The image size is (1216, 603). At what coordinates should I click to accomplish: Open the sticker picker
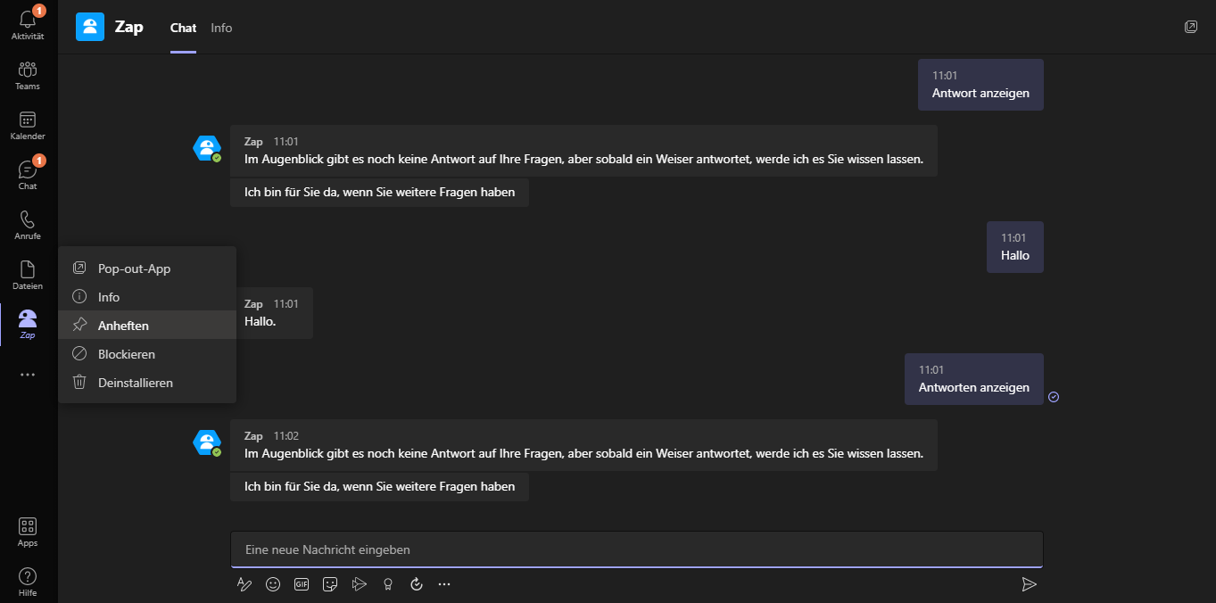[x=330, y=584]
